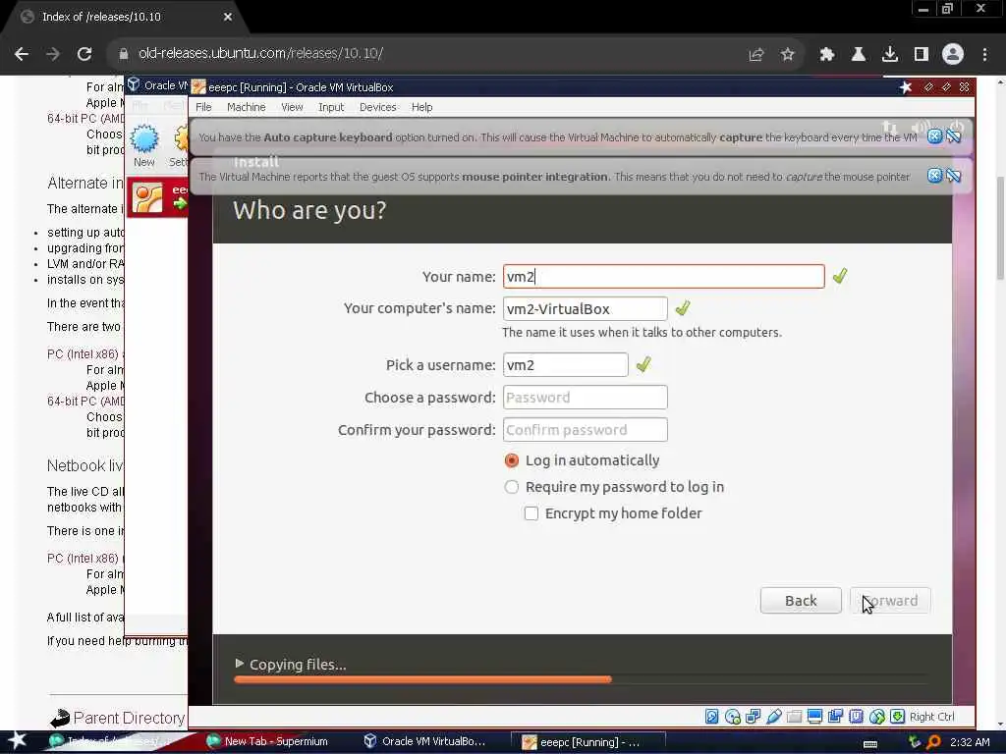This screenshot has width=1006, height=754.
Task: Click the keyboard tray icon in taskbar
Action: tap(870, 743)
